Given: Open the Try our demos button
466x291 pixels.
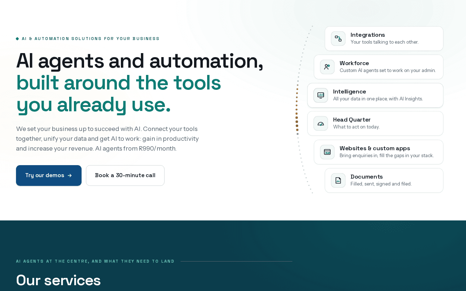Looking at the screenshot, I should pos(49,175).
